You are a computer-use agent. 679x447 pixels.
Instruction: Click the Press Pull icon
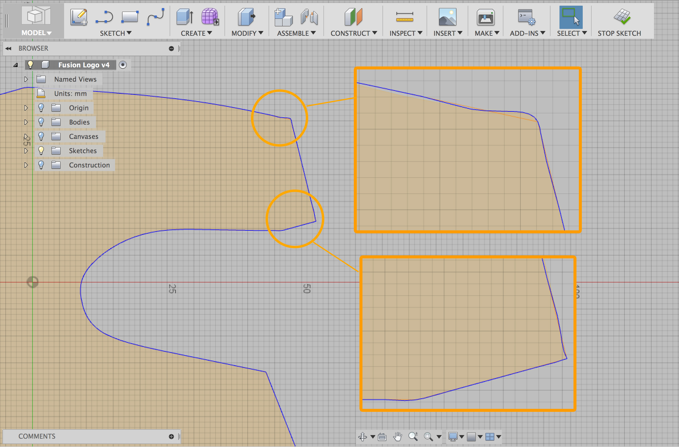coord(247,17)
